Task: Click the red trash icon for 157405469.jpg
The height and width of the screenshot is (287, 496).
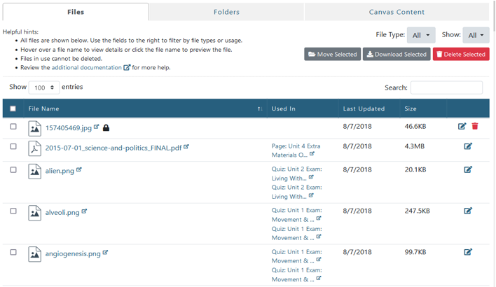Action: [x=475, y=126]
